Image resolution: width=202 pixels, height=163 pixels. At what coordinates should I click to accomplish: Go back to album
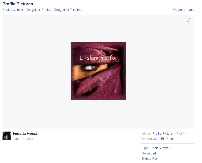[13, 10]
